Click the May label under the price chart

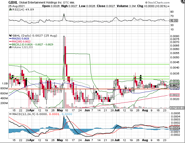(60, 110)
